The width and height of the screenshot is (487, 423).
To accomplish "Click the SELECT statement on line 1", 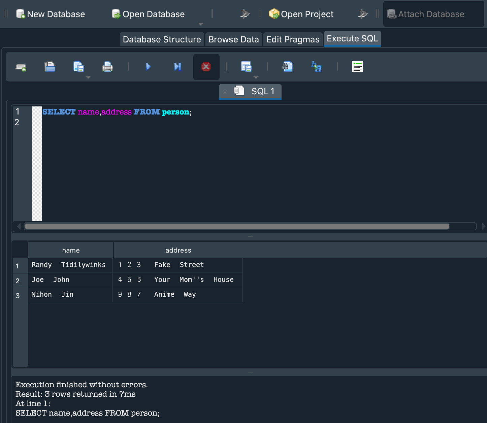I will coord(117,112).
